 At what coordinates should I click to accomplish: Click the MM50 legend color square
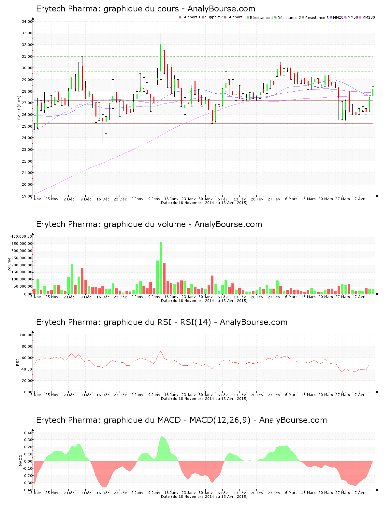point(345,17)
